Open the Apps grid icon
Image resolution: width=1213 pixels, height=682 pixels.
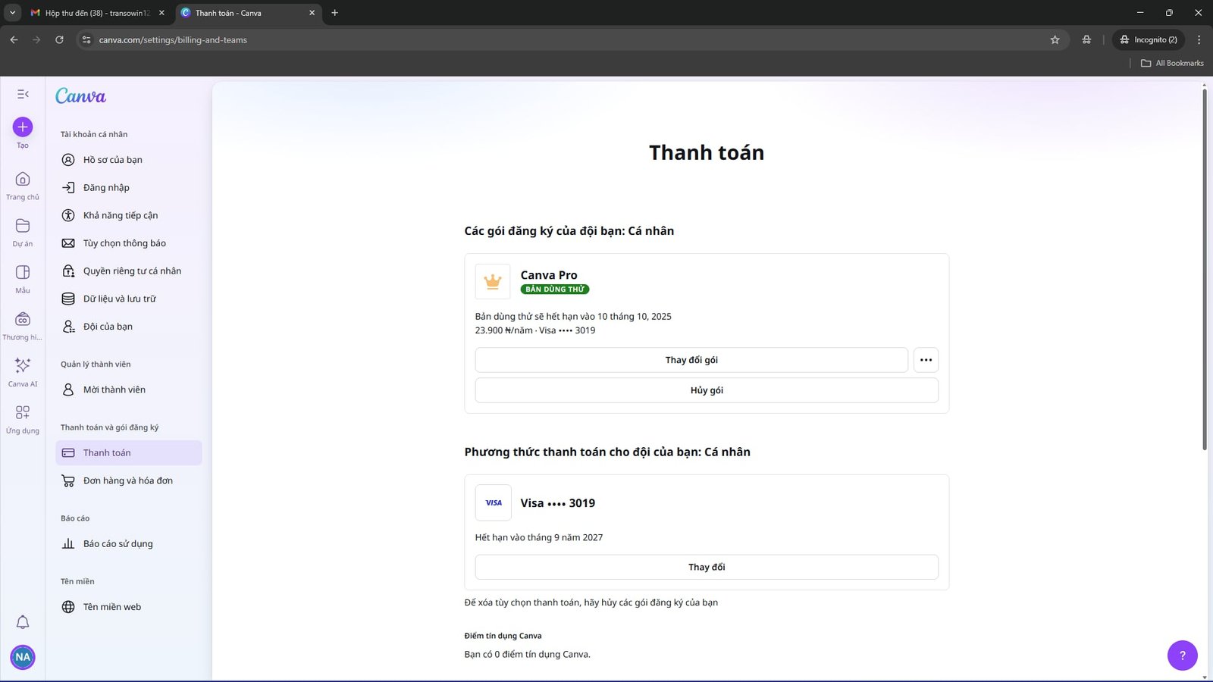[23, 413]
